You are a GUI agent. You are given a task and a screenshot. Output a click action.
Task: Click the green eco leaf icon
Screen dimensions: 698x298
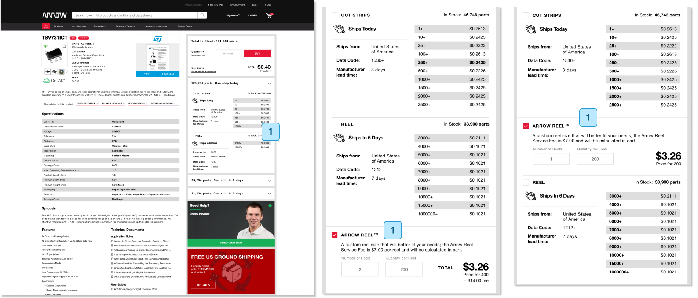point(45,46)
